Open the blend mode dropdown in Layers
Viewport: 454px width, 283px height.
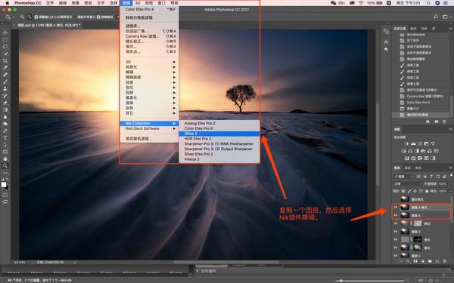click(408, 183)
